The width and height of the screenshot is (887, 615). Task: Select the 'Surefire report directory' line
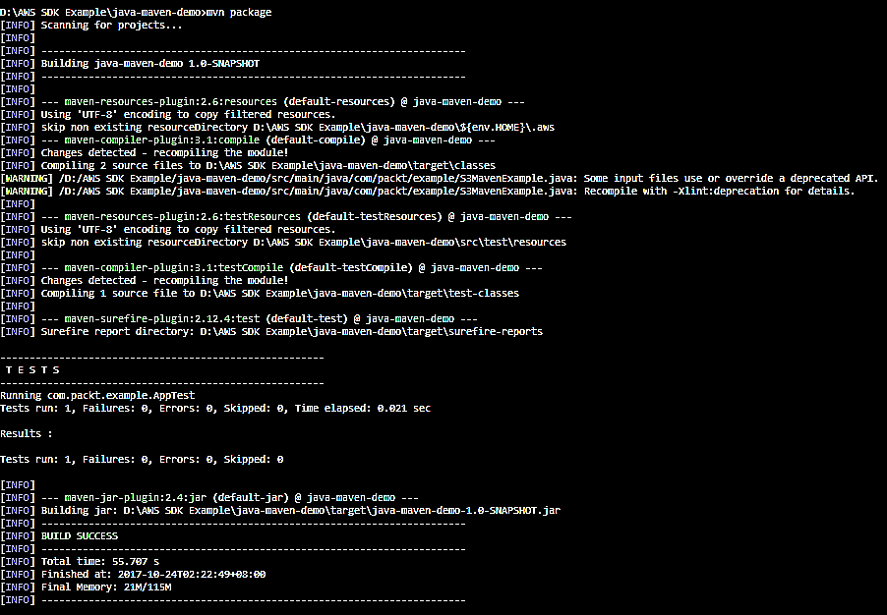pyautogui.click(x=271, y=331)
